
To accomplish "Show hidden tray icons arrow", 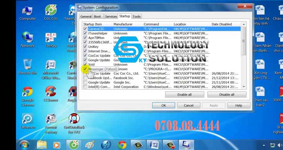I will point(264,145).
